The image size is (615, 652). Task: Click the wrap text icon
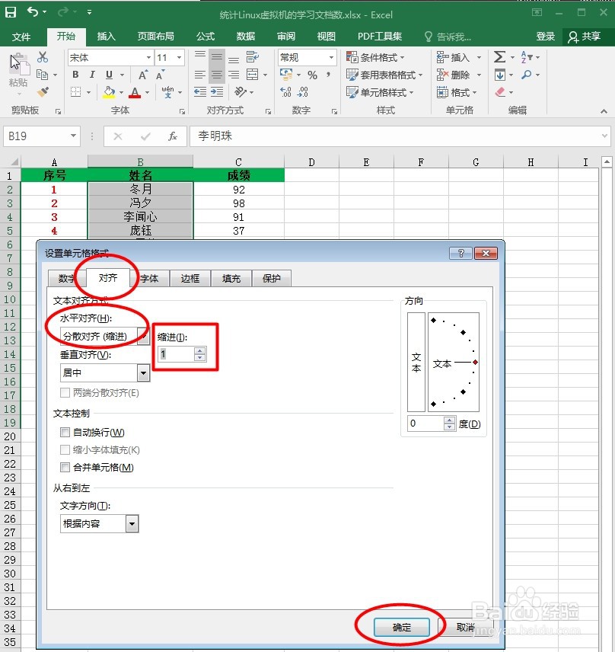pos(252,57)
